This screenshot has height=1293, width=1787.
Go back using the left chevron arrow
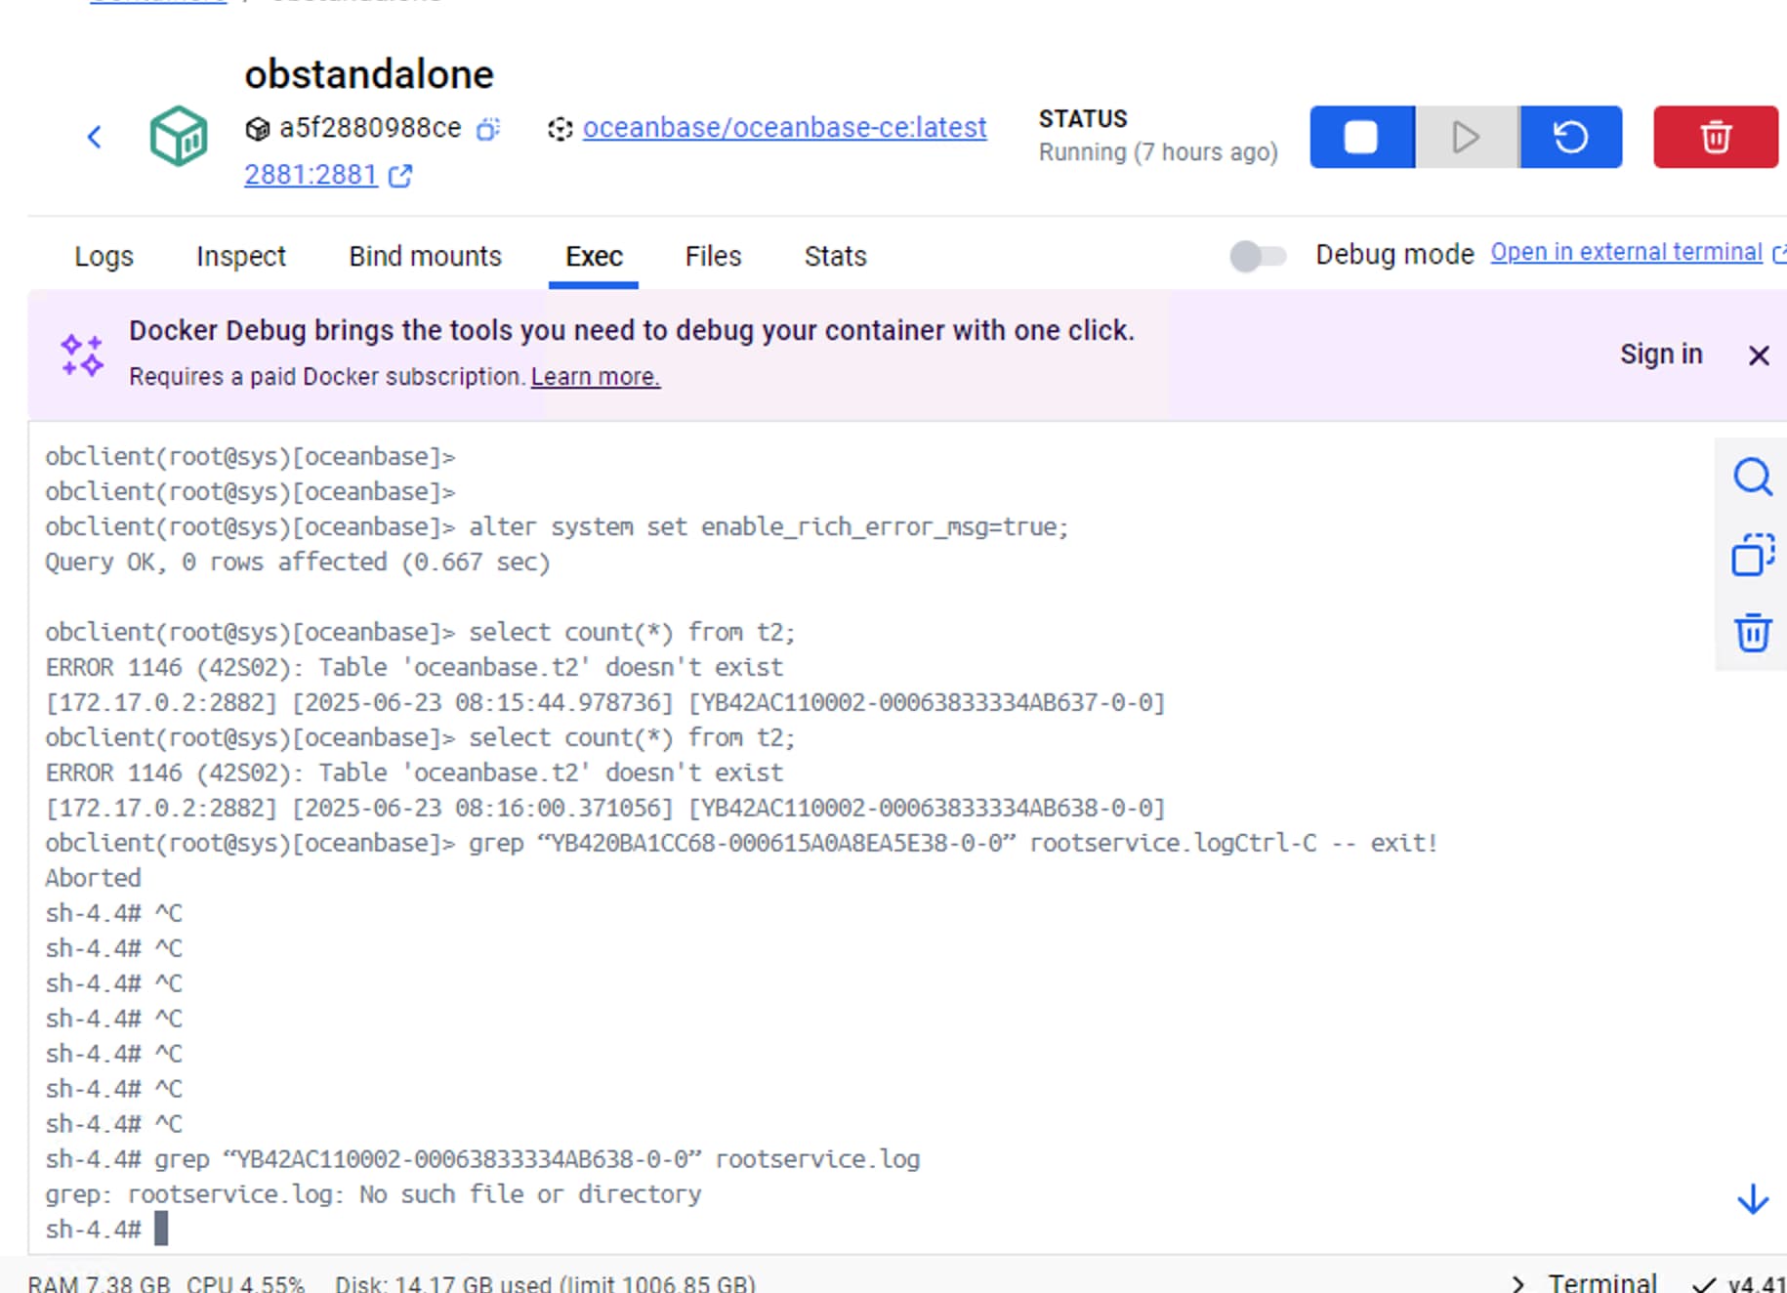pos(95,137)
